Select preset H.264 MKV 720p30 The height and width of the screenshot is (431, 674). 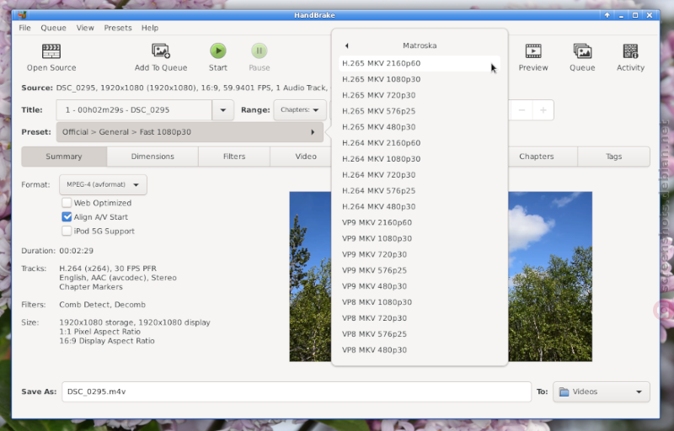[x=419, y=175]
